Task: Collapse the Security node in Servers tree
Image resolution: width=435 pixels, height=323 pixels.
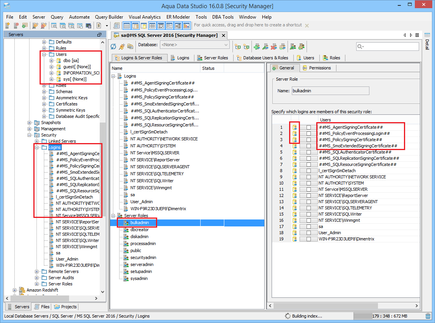Action: 29,135
